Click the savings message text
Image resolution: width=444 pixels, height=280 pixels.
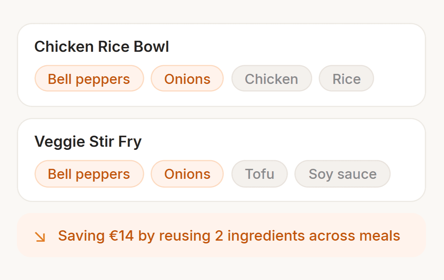tap(229, 236)
